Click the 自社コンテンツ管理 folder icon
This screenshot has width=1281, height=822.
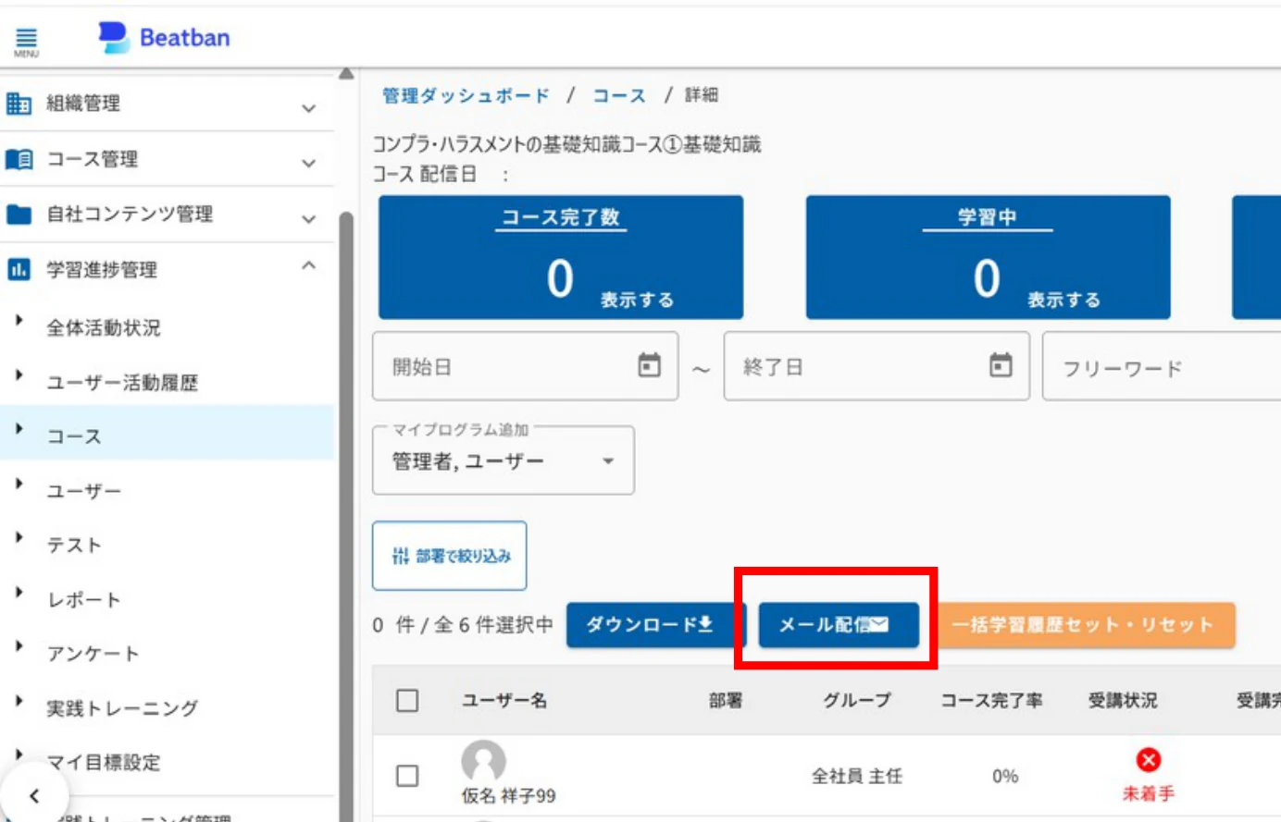[x=19, y=215]
